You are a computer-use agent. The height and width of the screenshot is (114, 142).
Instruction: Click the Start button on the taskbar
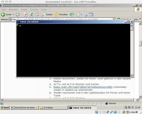pyautogui.click(x=5, y=107)
